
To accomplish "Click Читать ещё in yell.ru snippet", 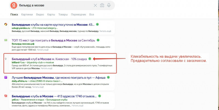I will tap(77, 106).
